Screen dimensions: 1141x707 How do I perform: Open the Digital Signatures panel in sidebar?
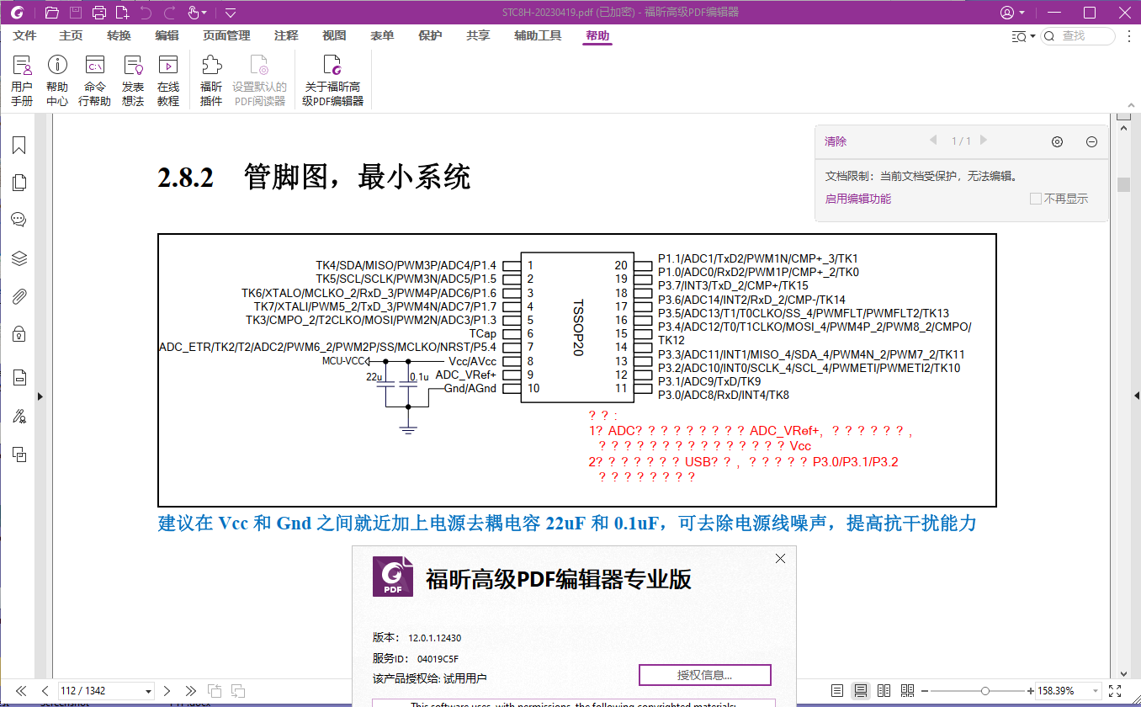(x=19, y=416)
